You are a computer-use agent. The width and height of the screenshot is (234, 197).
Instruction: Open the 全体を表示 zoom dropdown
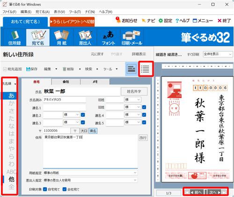tap(218, 54)
